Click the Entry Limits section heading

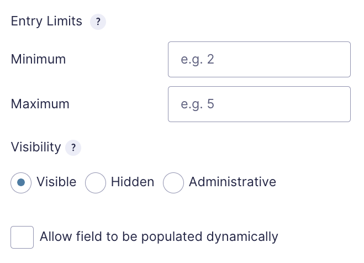[46, 22]
